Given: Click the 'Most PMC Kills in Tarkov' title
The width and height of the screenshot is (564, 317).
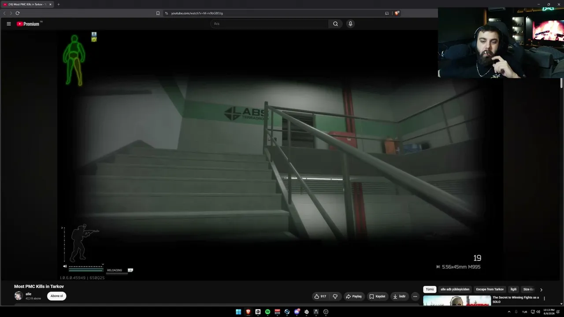Looking at the screenshot, I should 39,286.
